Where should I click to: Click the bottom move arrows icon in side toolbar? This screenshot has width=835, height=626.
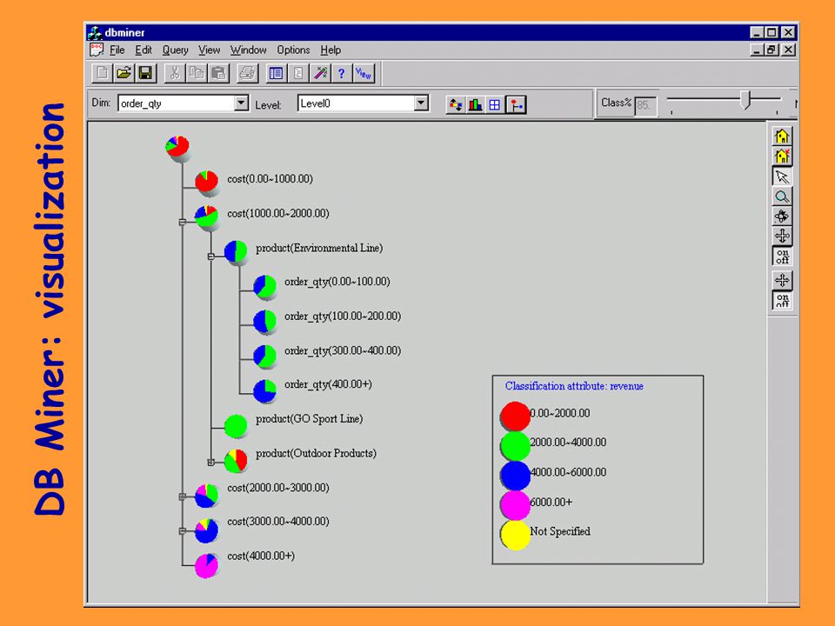pyautogui.click(x=782, y=280)
